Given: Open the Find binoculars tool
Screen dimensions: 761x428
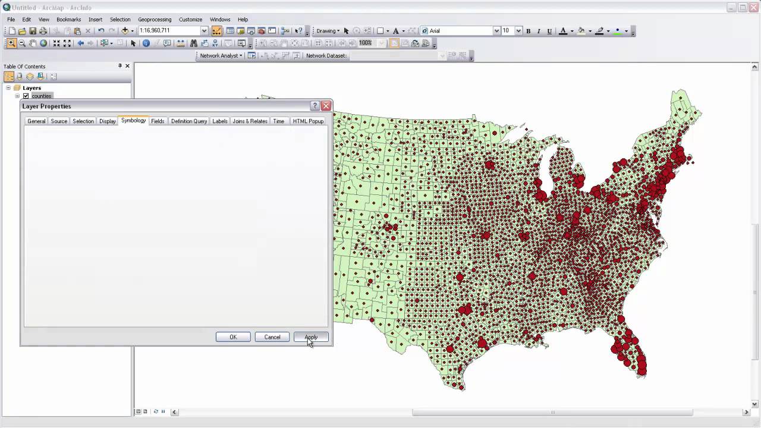Looking at the screenshot, I should pyautogui.click(x=194, y=43).
